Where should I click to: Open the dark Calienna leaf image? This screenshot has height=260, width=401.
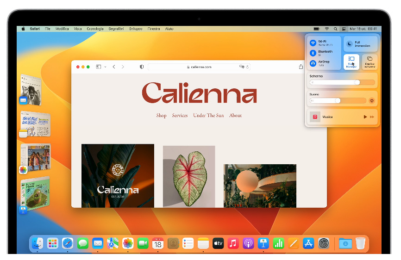[x=118, y=176]
